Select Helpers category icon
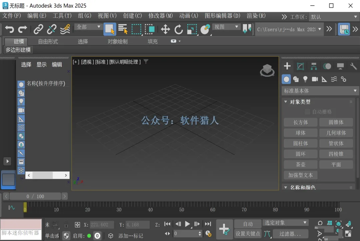 pyautogui.click(x=324, y=79)
